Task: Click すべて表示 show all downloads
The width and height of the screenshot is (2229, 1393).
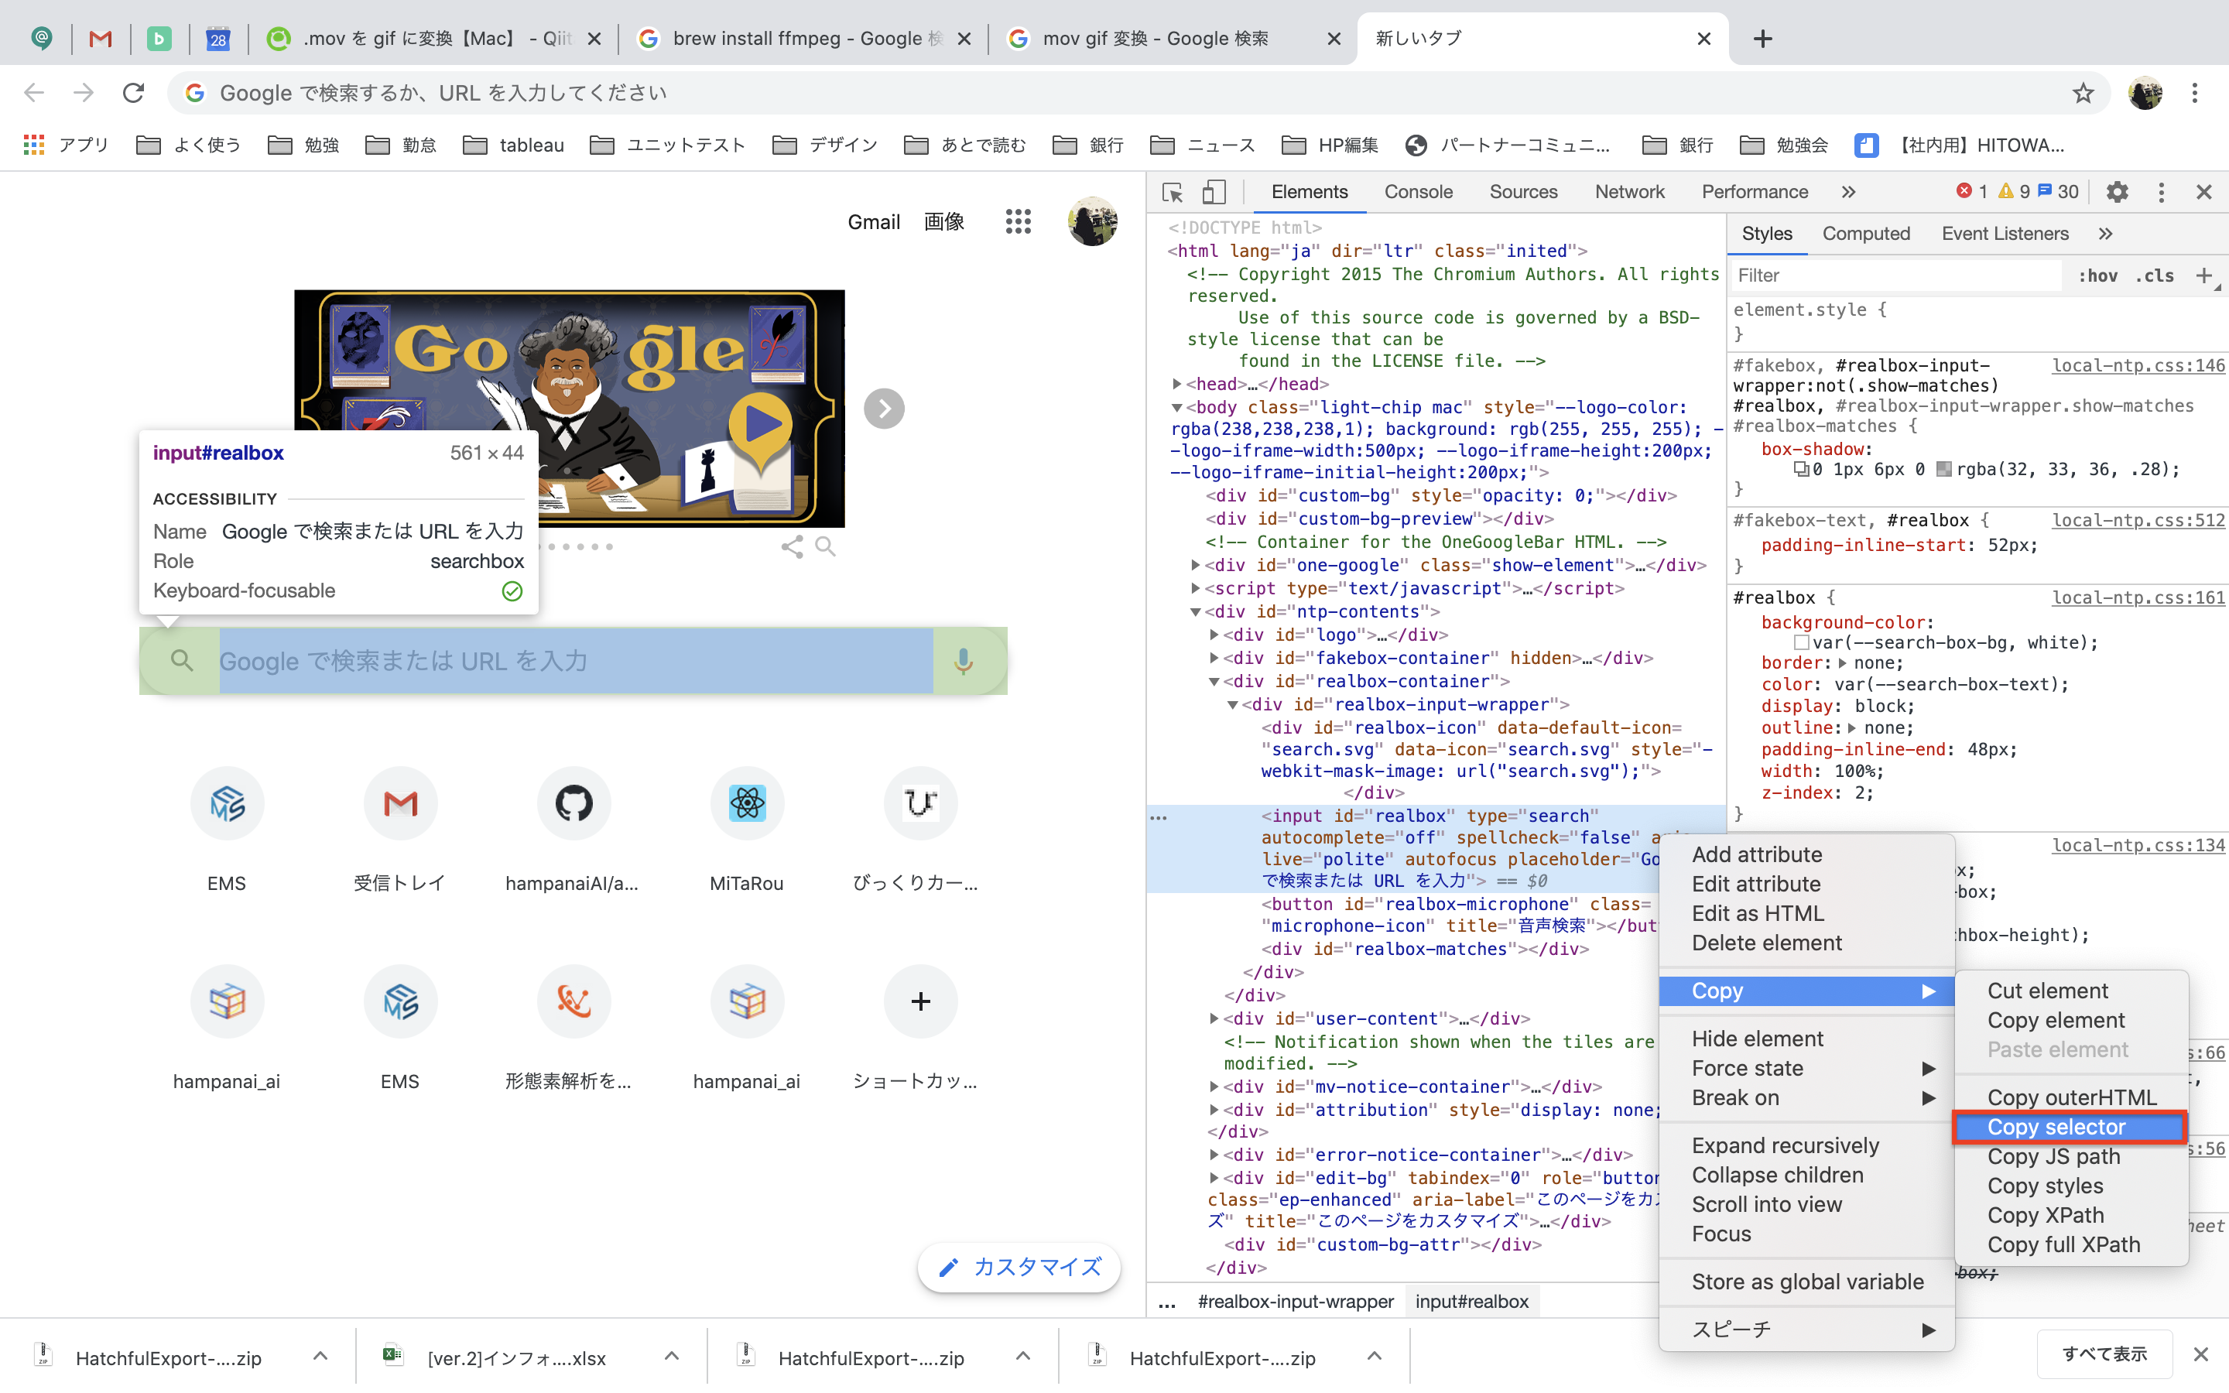Action: click(x=2104, y=1354)
